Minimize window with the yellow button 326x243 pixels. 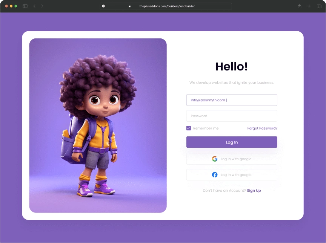(x=11, y=6)
